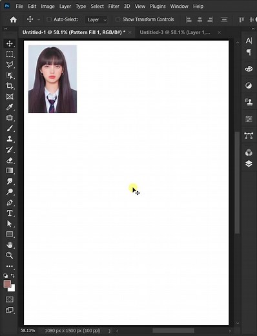Select the Rectangular Marquee tool
Viewport: 257px width, 336px height.
tap(10, 54)
